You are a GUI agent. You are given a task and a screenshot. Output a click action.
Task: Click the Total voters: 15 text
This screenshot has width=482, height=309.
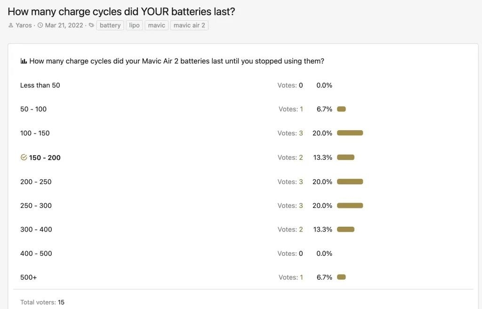click(42, 302)
